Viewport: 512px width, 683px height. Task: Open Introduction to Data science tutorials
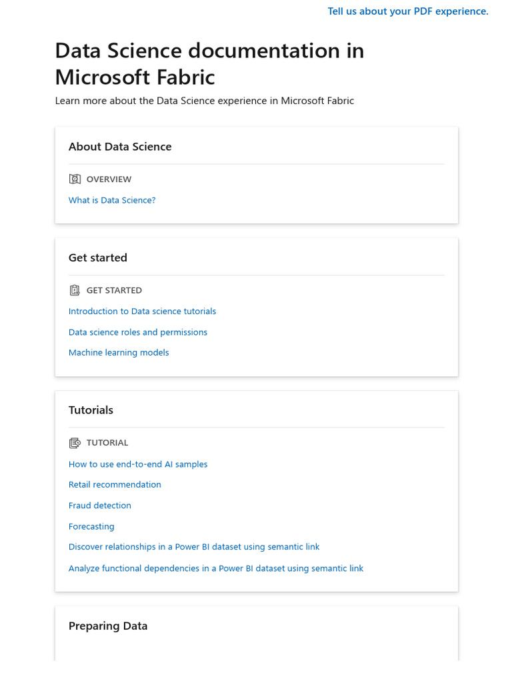[x=142, y=311]
